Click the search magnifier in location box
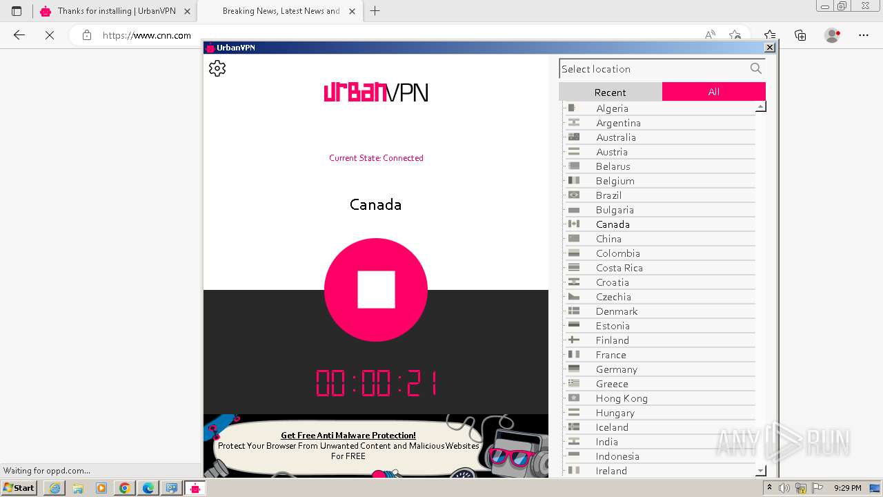883x497 pixels. click(756, 68)
